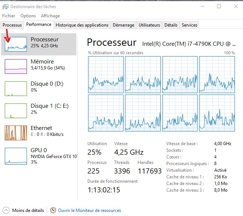This screenshot has width=243, height=216.
Task: Open the Mémoire usage graph icon
Action: coord(16,66)
